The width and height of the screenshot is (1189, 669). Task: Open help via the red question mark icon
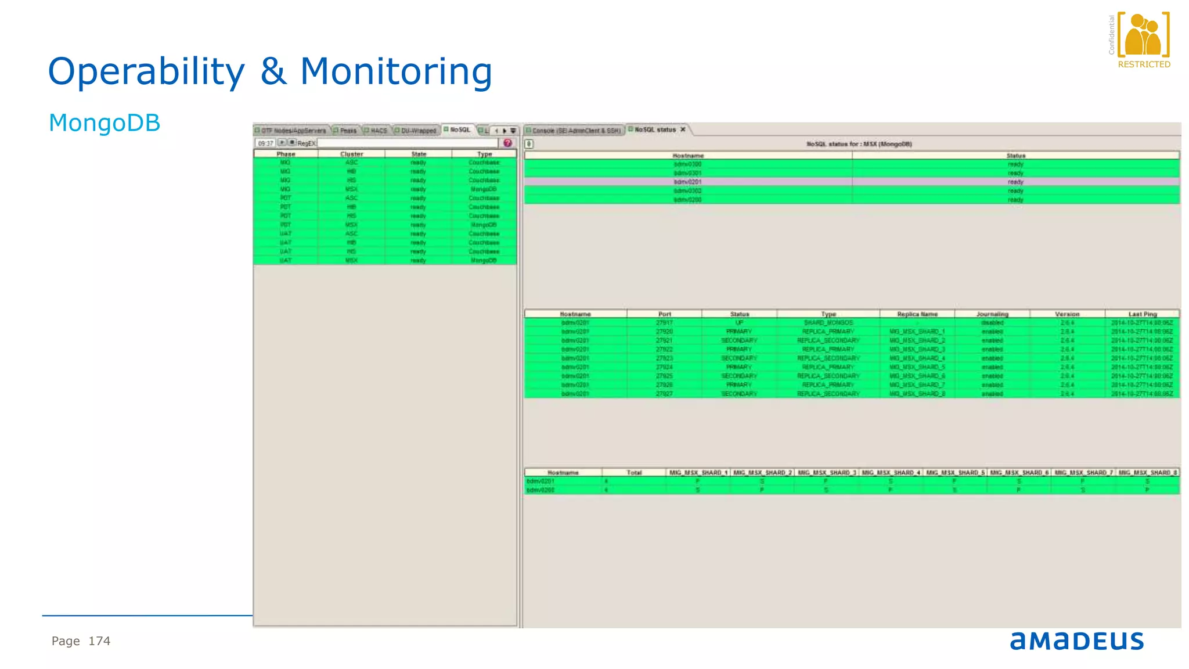pyautogui.click(x=508, y=143)
